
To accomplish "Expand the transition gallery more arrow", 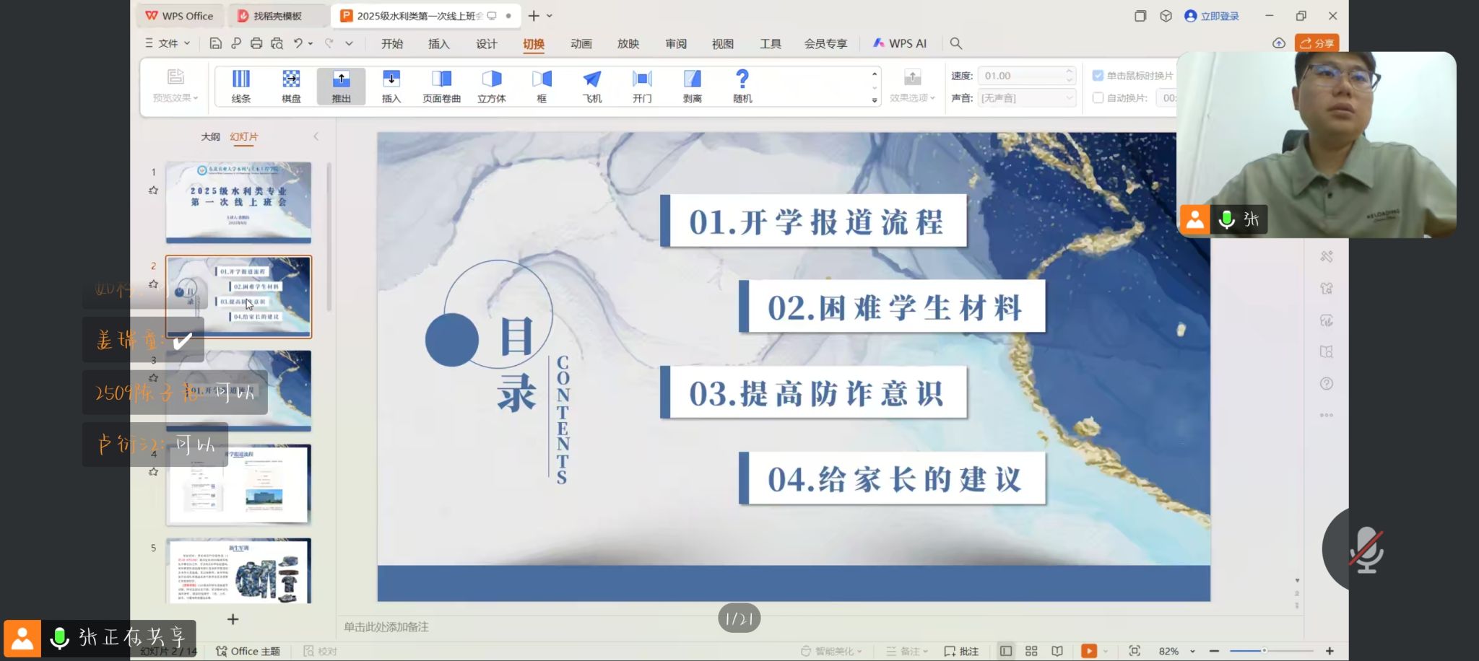I will 875,101.
